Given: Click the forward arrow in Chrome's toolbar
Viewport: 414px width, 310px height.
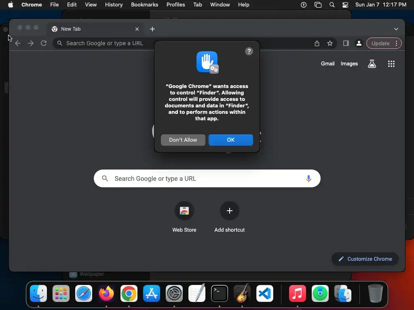Looking at the screenshot, I should click(x=31, y=43).
